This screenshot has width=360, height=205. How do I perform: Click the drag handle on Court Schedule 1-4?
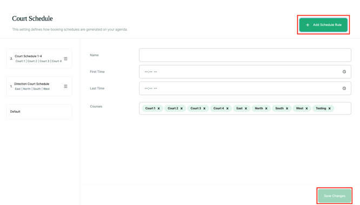[65, 59]
